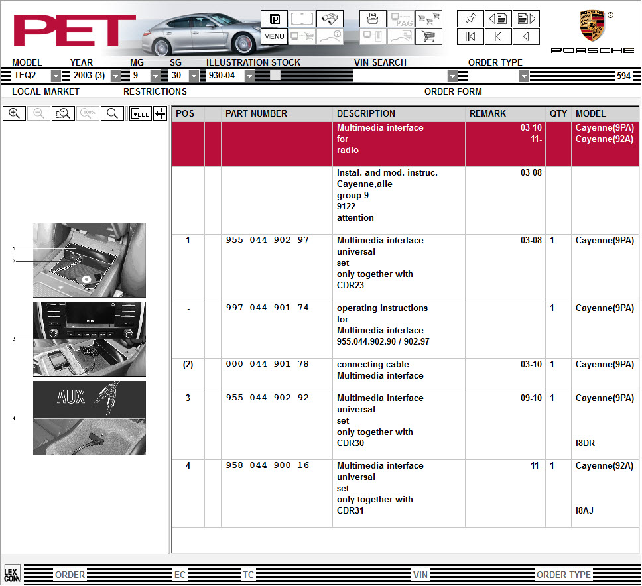
Task: Click VIN in the bottom status bar
Action: coord(420,575)
